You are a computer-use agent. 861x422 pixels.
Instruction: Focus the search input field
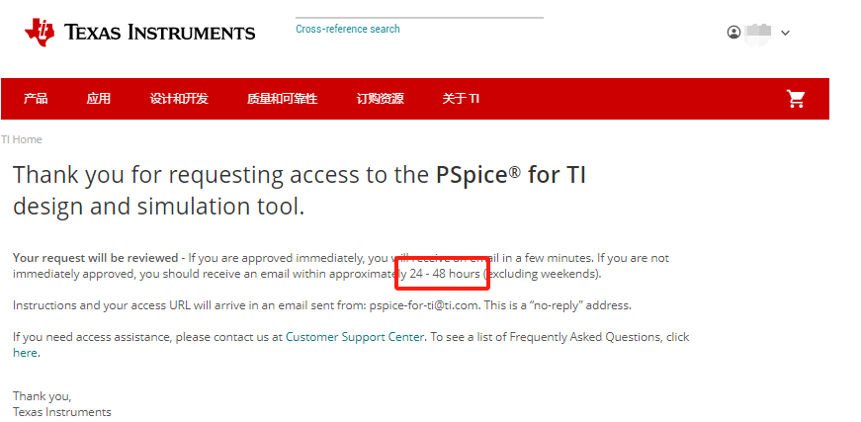tap(419, 12)
